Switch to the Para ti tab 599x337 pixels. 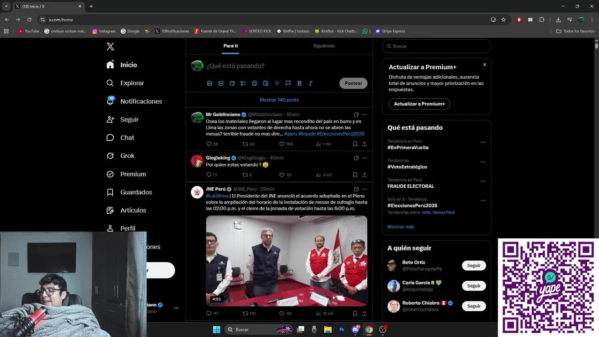231,46
